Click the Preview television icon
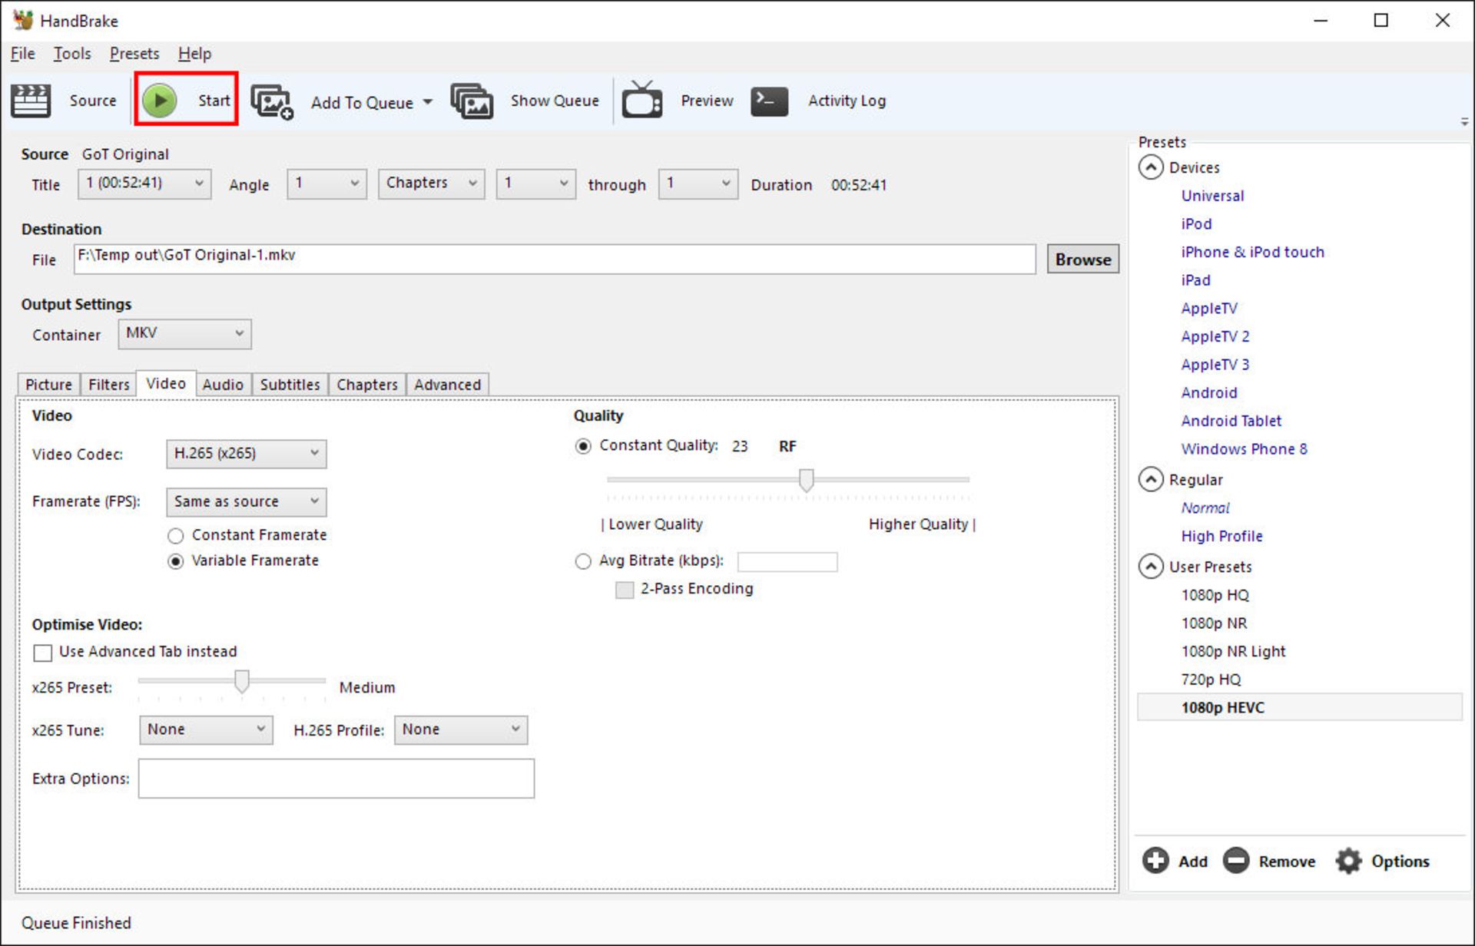Screen dimensions: 1475x946 (x=642, y=101)
